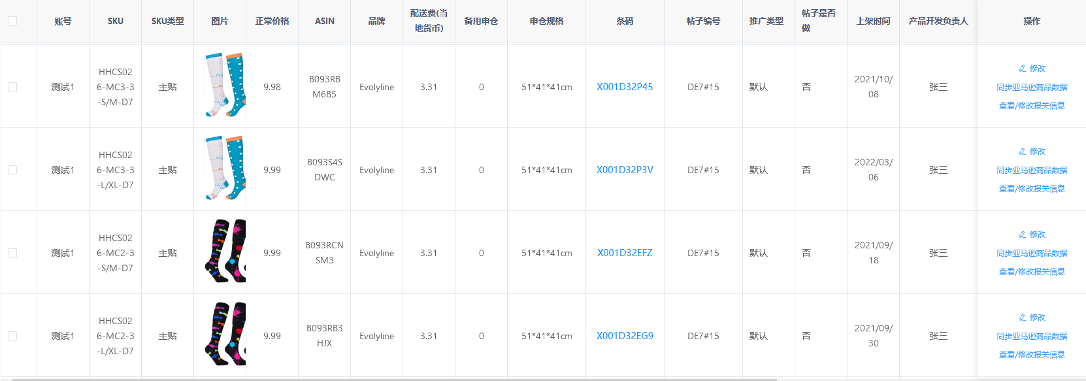The image size is (1086, 381).
Task: Select listing date 2021/09/18
Action: (874, 253)
